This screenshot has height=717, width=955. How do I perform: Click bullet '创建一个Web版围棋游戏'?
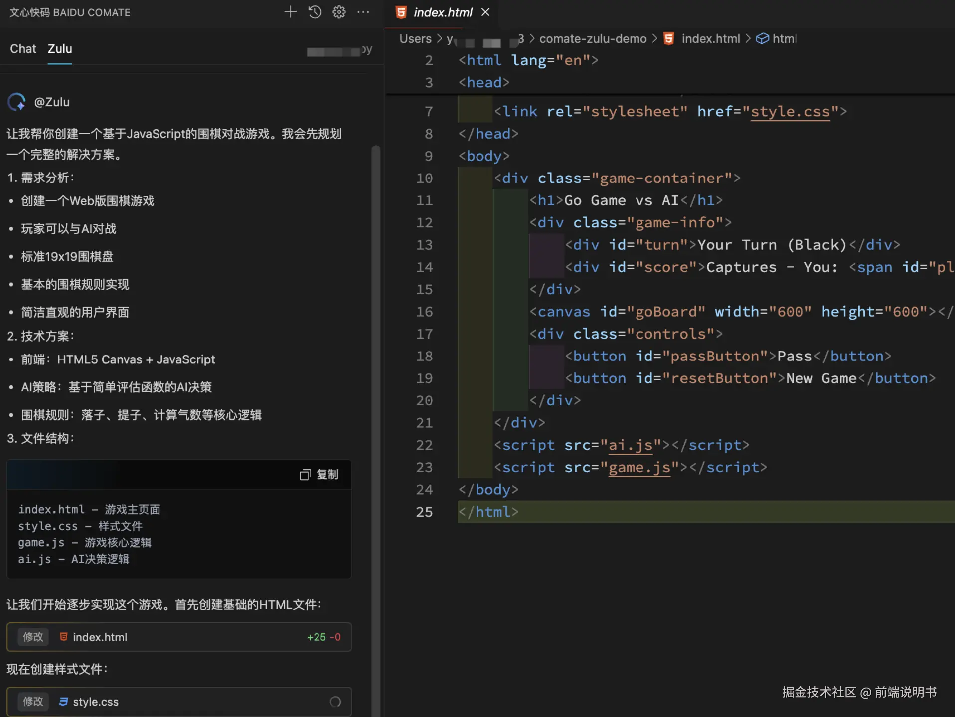click(x=88, y=201)
